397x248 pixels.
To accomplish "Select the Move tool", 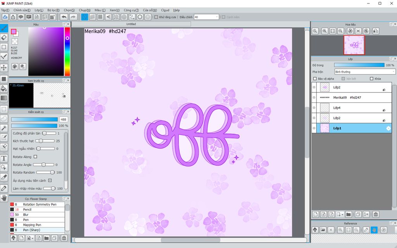I will point(4,68).
